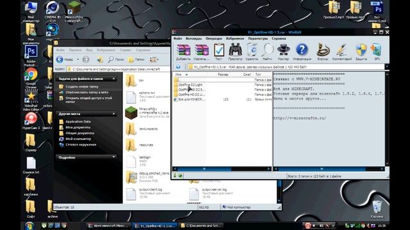
Task: Click the Защита shield icon in WinRAR
Action: click(361, 50)
